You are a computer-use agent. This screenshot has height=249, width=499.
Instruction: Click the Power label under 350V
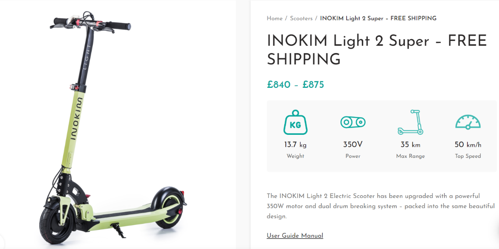[x=353, y=156]
